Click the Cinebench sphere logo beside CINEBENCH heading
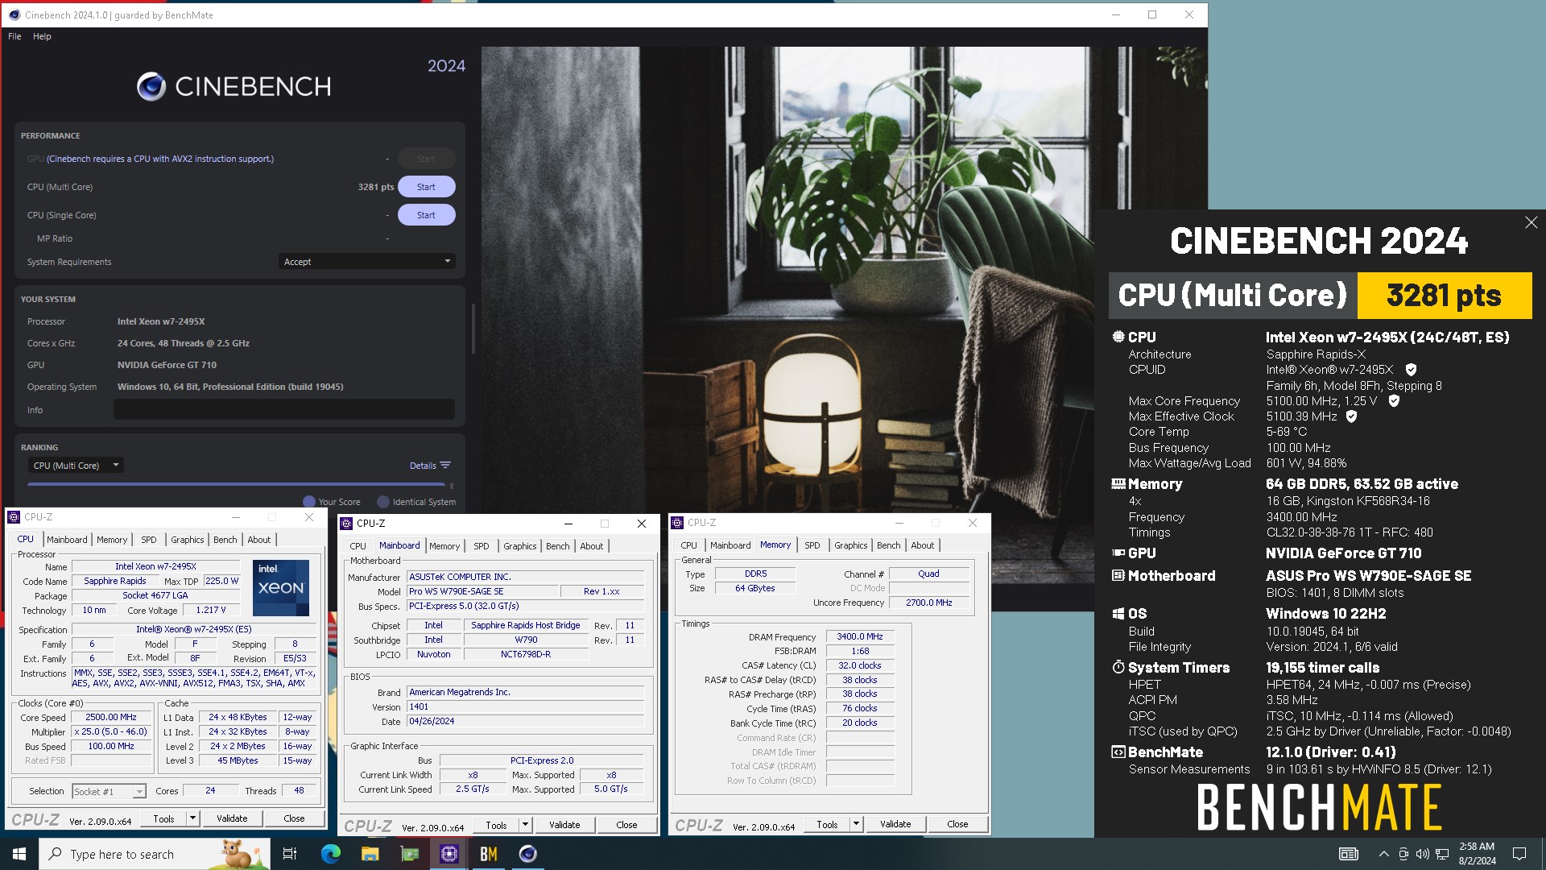This screenshot has width=1546, height=870. point(151,86)
